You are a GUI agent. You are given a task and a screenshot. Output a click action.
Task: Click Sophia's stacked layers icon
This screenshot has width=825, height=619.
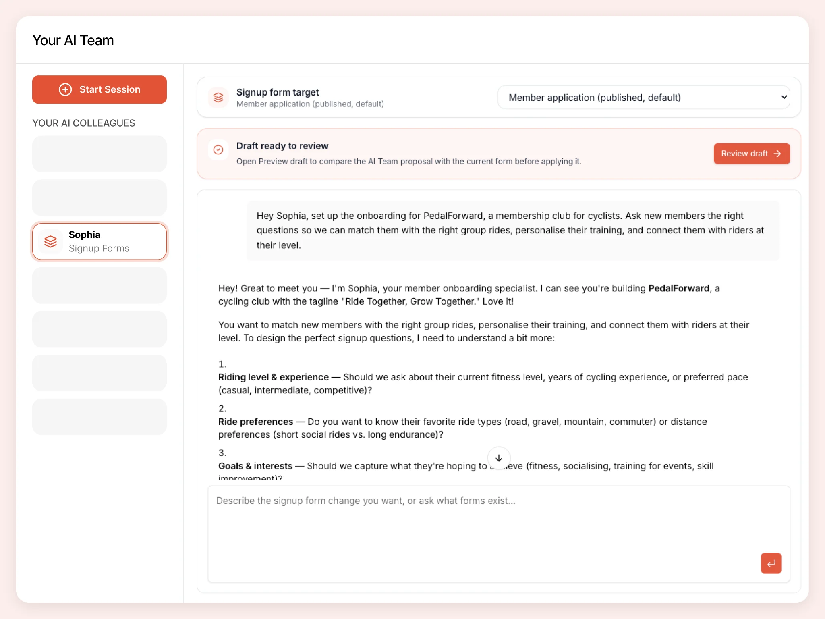51,241
